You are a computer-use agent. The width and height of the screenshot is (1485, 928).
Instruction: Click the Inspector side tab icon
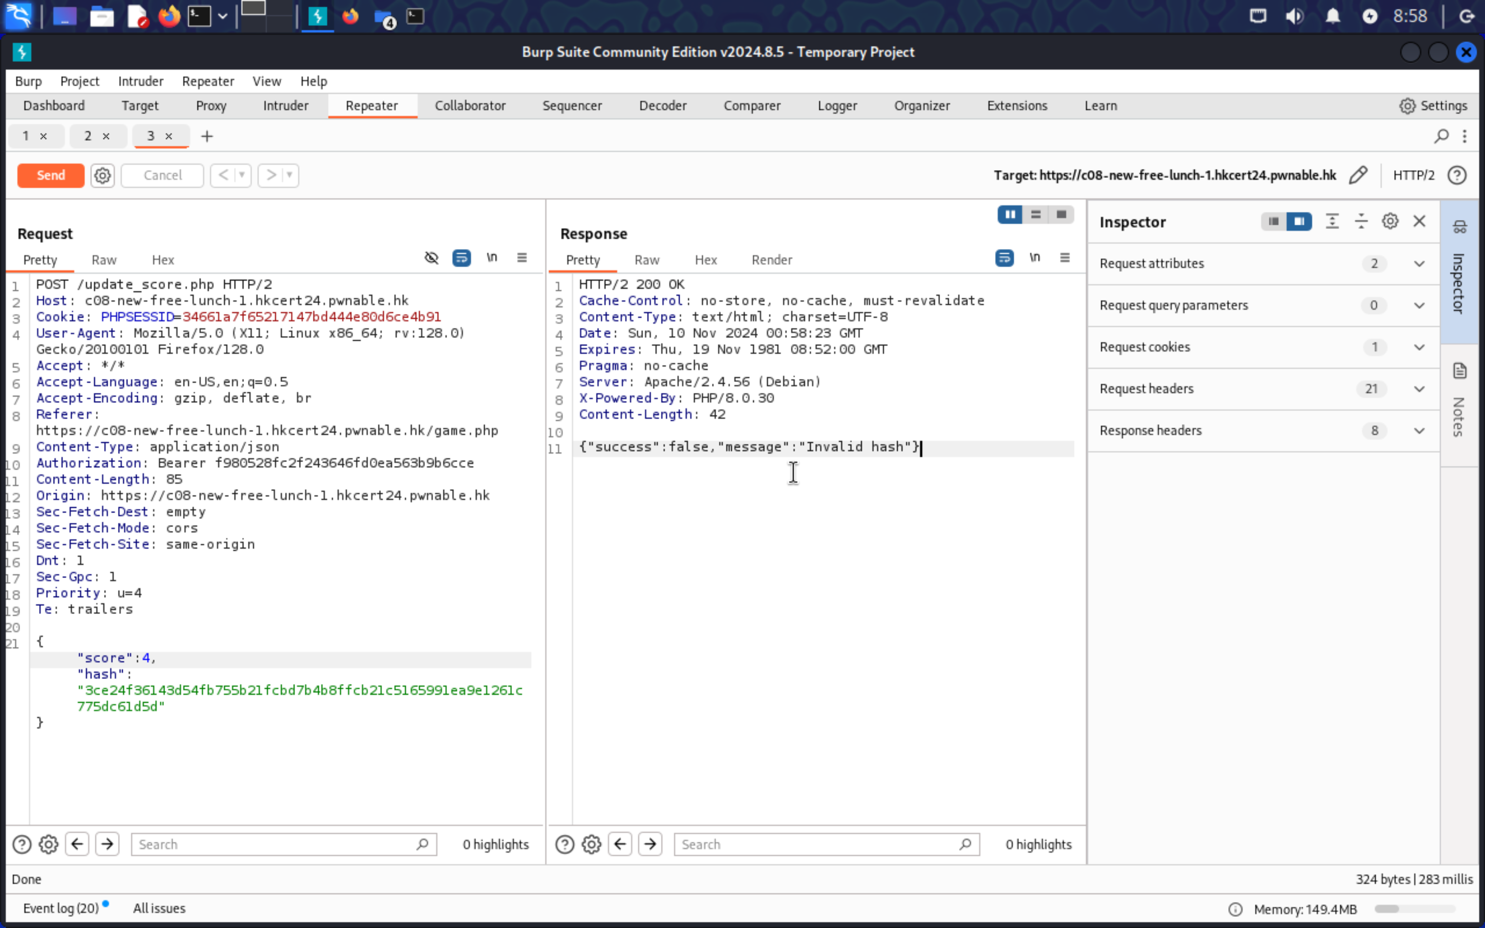1460,228
